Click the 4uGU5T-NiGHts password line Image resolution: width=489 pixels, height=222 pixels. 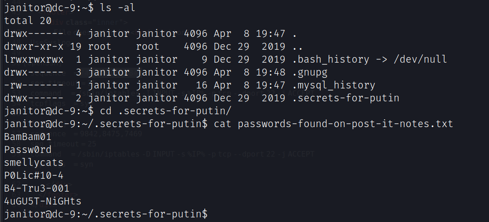42,201
